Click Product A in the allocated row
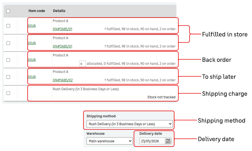The image size is (252, 151). click(61, 55)
